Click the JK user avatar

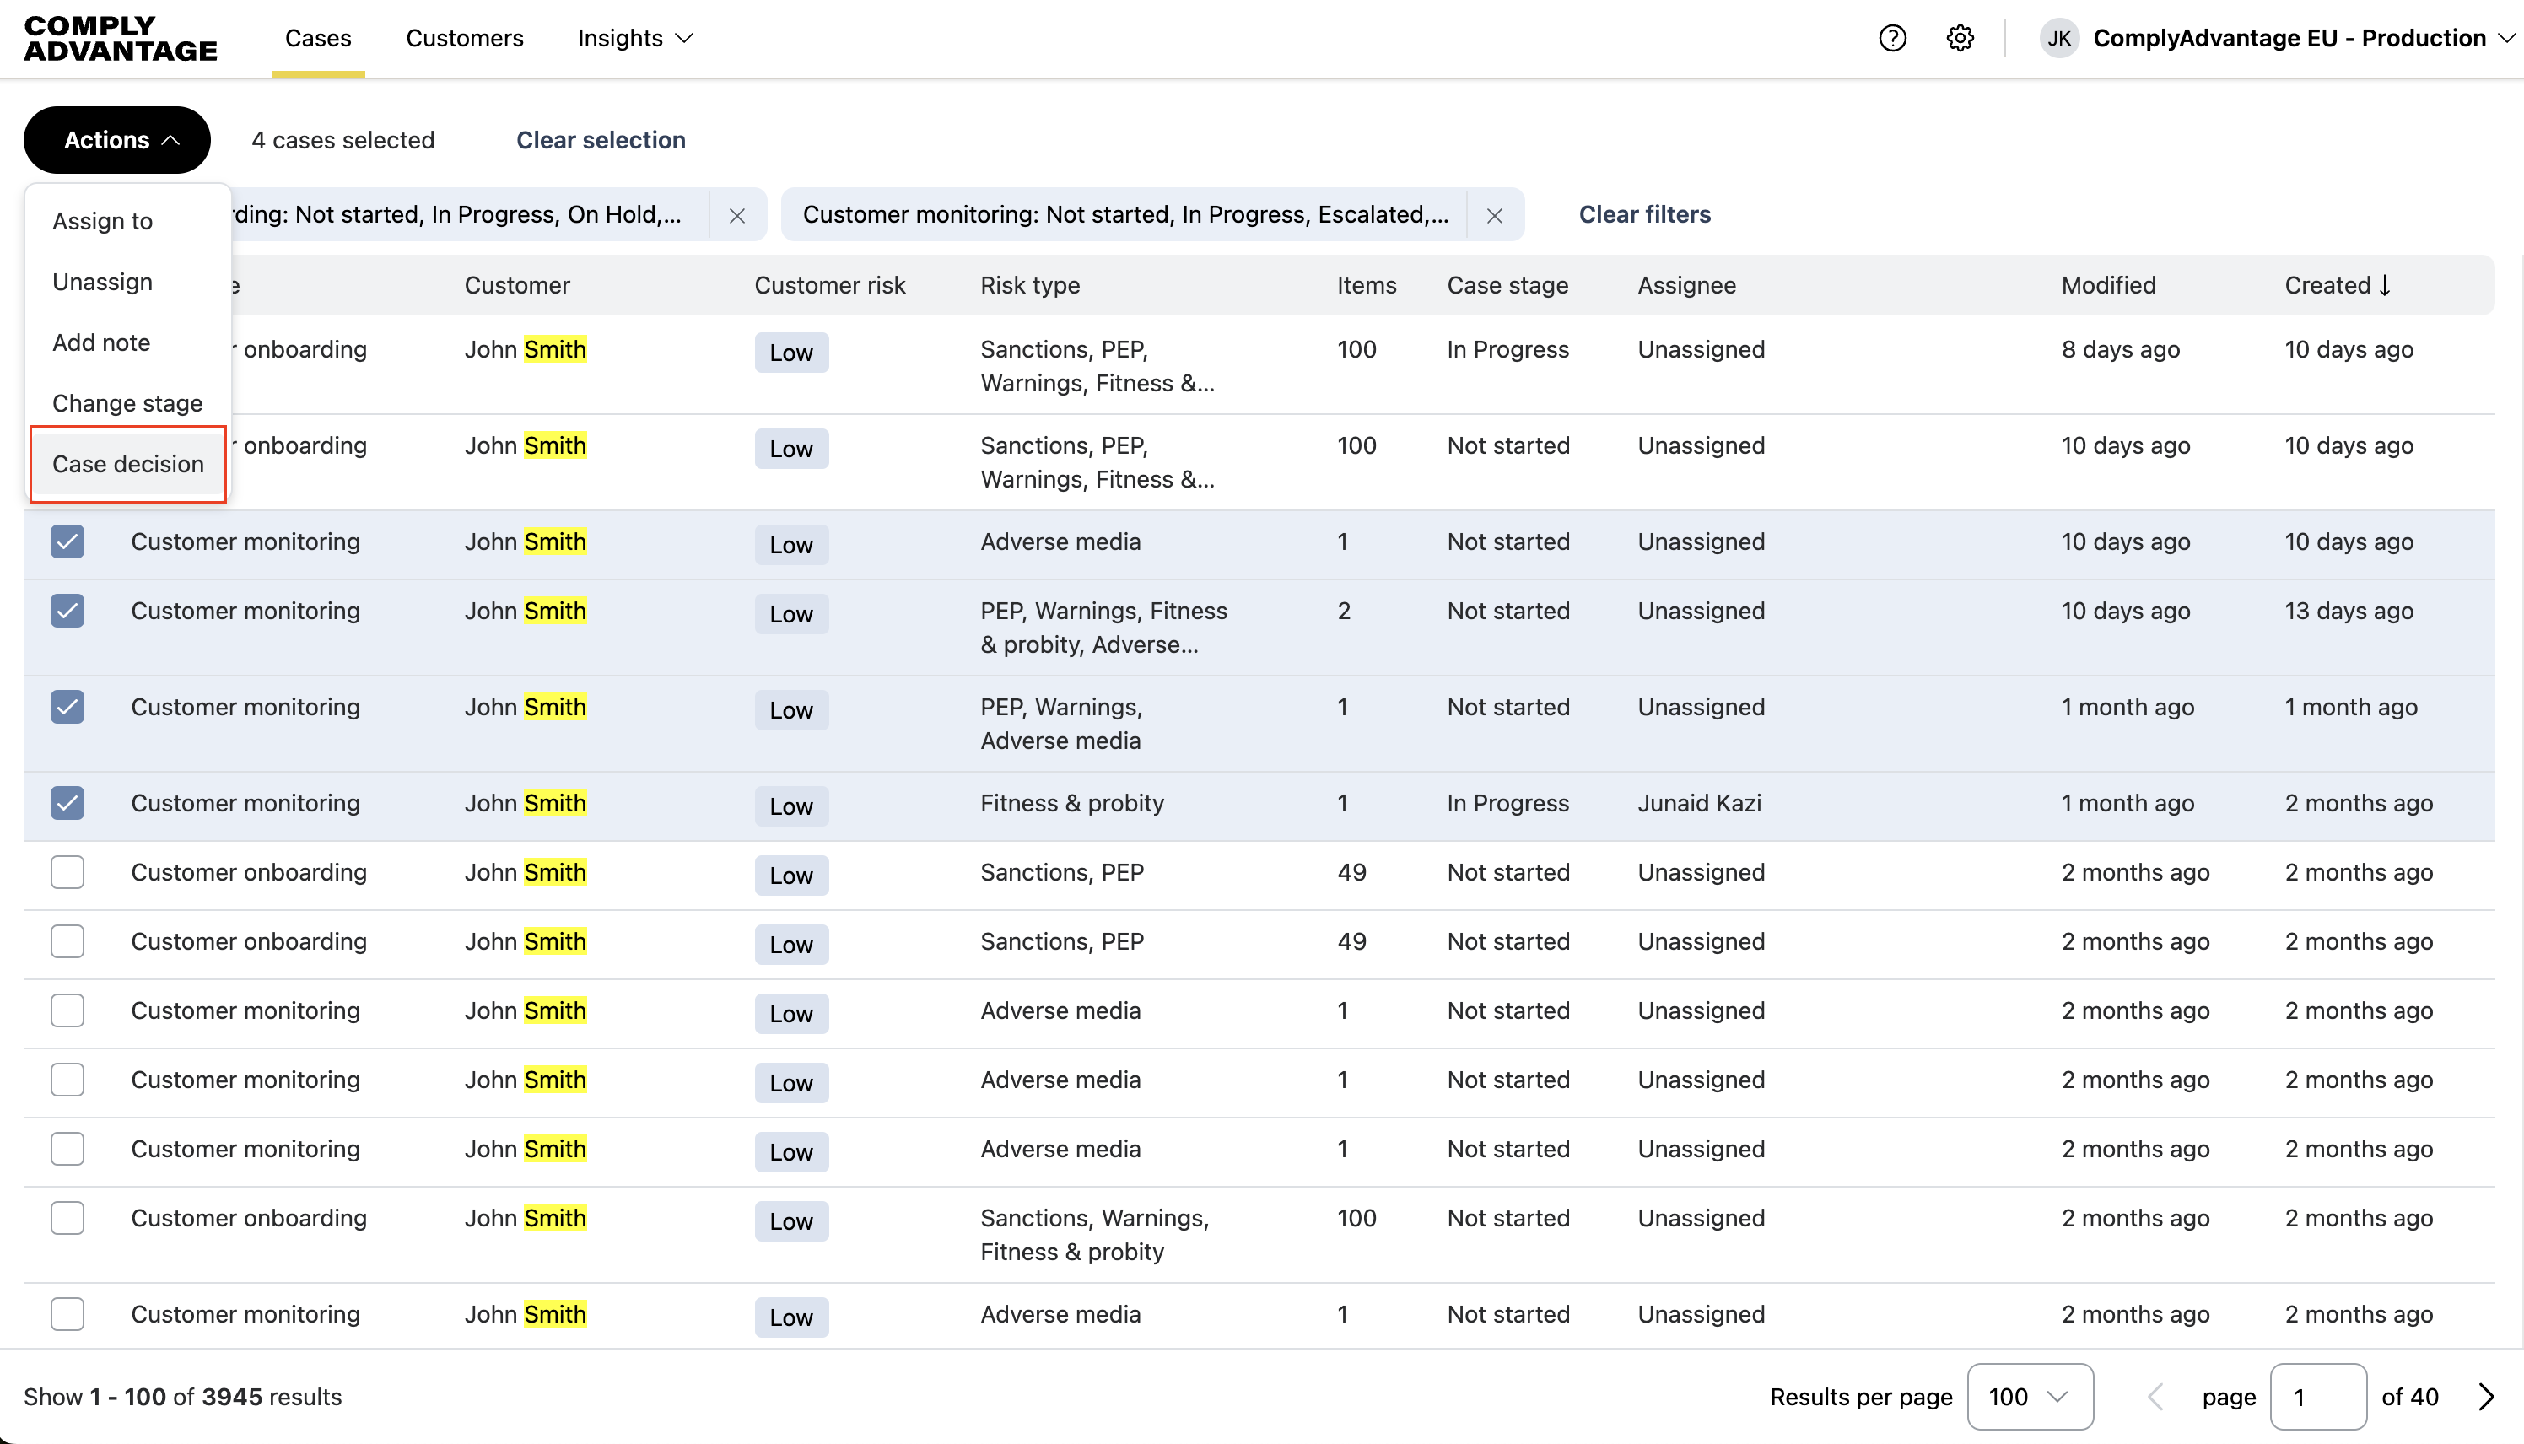(2059, 38)
